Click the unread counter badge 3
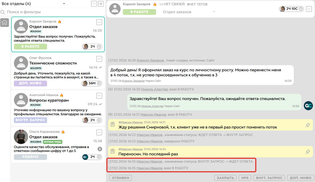This screenshot has height=182, width=315. coord(99,149)
